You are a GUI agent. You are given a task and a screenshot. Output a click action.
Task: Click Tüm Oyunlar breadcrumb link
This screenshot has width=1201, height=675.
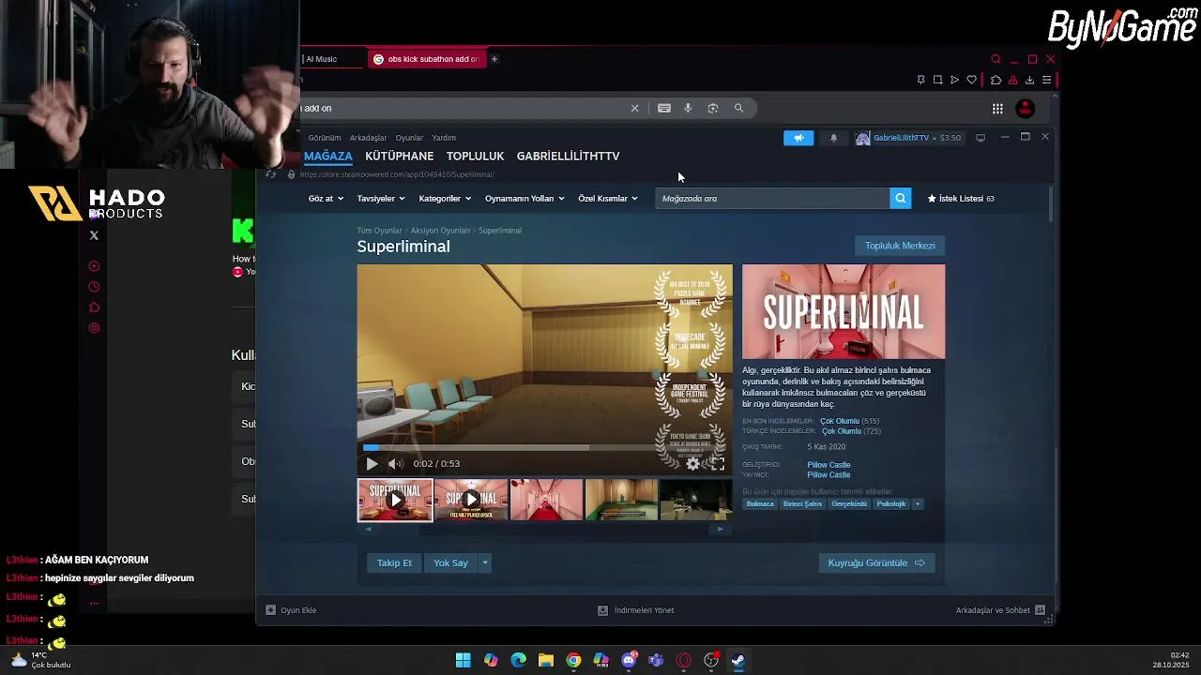379,231
